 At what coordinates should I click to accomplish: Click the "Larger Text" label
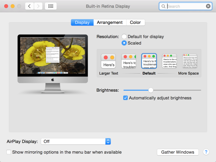coord(109,73)
